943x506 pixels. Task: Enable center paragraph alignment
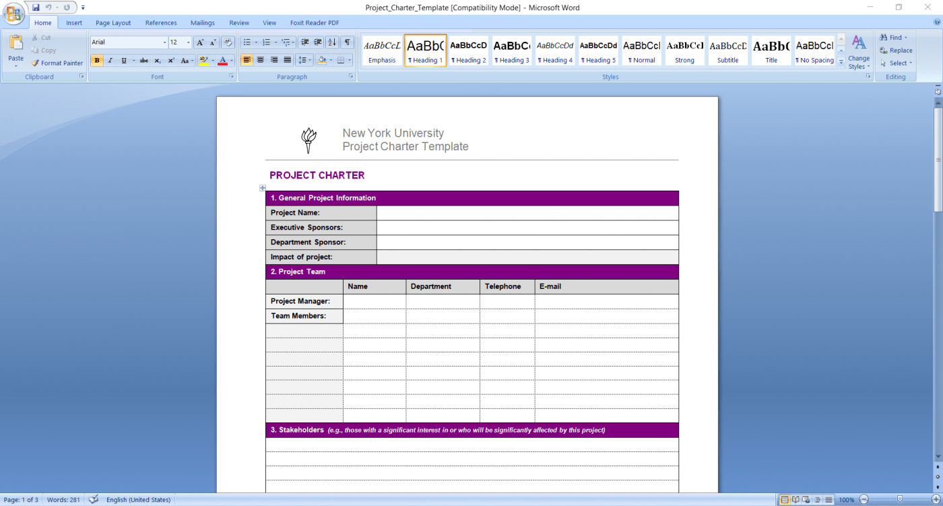point(260,60)
